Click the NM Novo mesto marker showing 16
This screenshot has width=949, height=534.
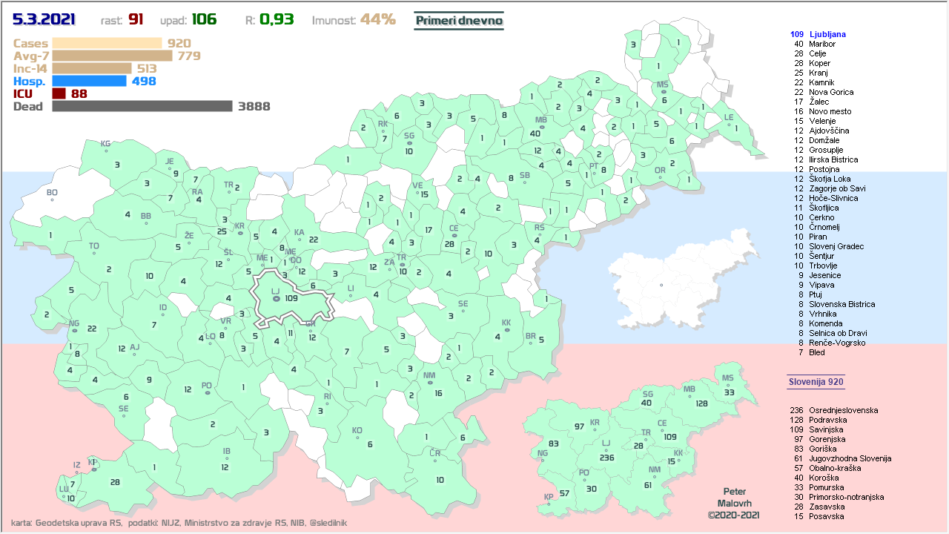(x=429, y=383)
